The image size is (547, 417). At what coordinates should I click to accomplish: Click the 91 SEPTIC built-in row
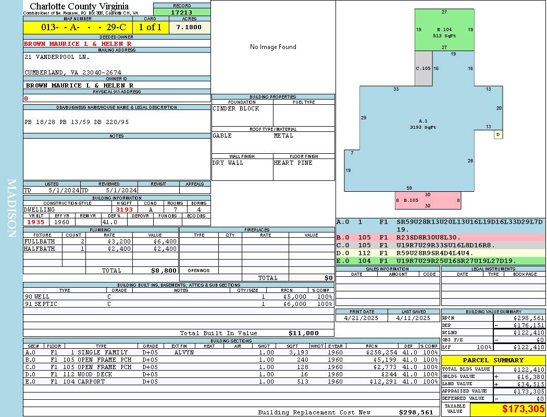click(178, 304)
